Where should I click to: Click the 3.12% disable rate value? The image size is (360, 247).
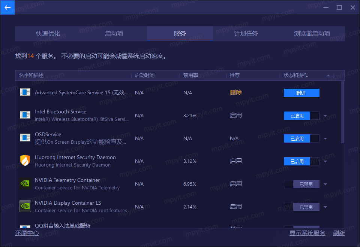[x=190, y=161]
